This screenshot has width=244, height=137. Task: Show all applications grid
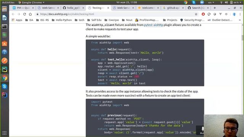click(5, 133)
